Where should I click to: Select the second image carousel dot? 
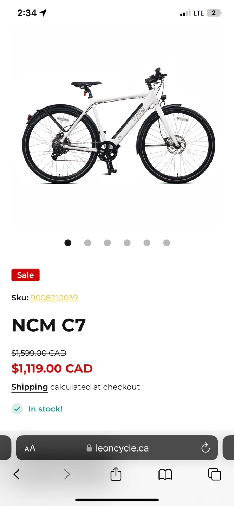(x=87, y=243)
